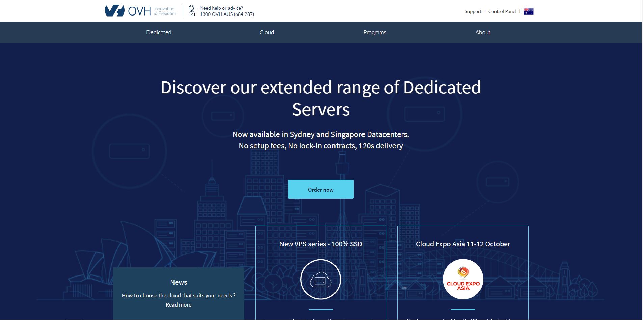Click the News article headline text

click(x=179, y=295)
